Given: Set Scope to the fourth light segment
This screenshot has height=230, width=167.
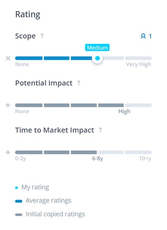Looking at the screenshot, I should (113, 58).
